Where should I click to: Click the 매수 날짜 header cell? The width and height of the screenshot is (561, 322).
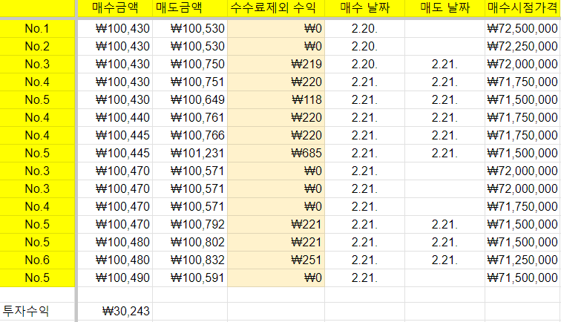tap(365, 8)
